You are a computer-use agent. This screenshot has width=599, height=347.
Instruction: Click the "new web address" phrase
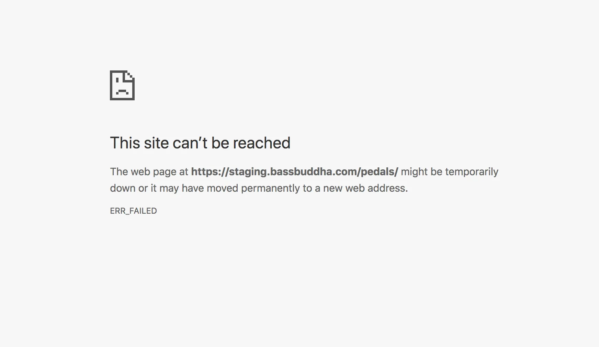[364, 188]
